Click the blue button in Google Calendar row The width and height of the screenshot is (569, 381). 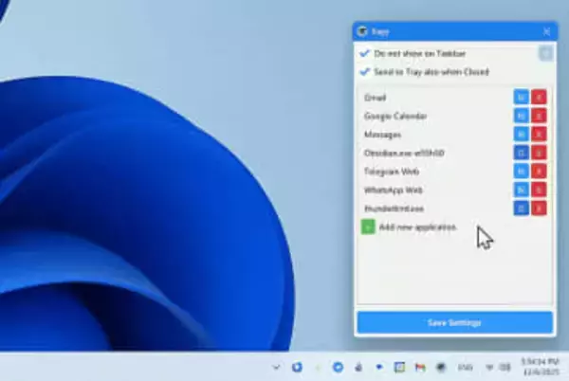coord(521,116)
